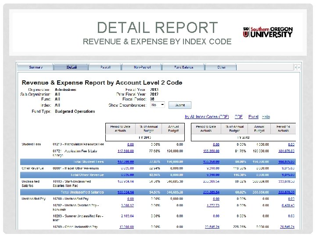Open the Payroll tab
The image size is (316, 237).
pyautogui.click(x=105, y=67)
